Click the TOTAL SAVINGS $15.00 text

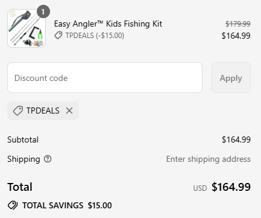click(x=67, y=205)
